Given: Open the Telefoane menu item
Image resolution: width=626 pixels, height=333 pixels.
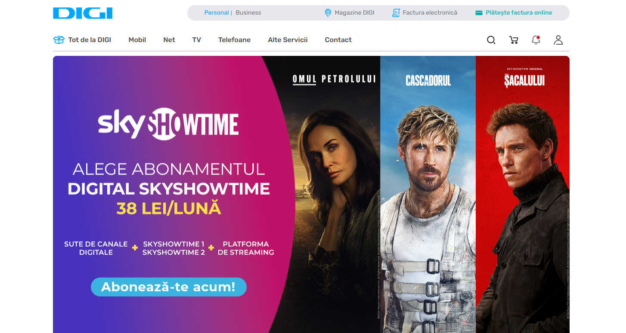Looking at the screenshot, I should click(x=234, y=40).
